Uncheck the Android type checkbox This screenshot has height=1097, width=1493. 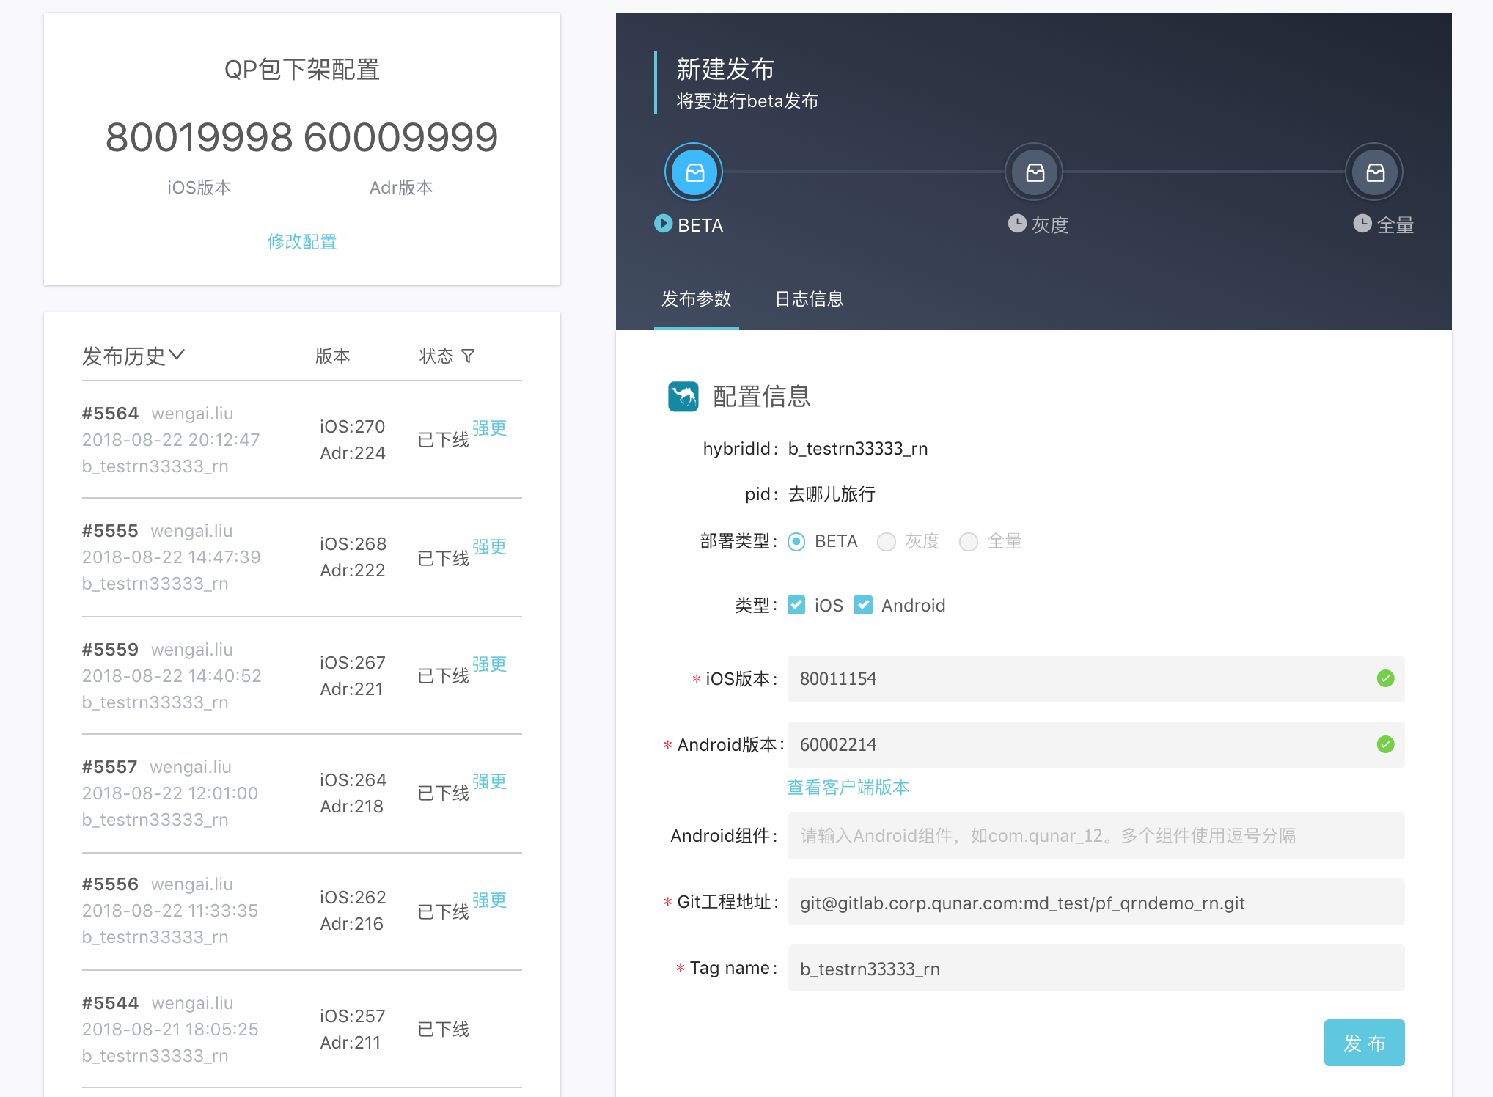point(863,605)
